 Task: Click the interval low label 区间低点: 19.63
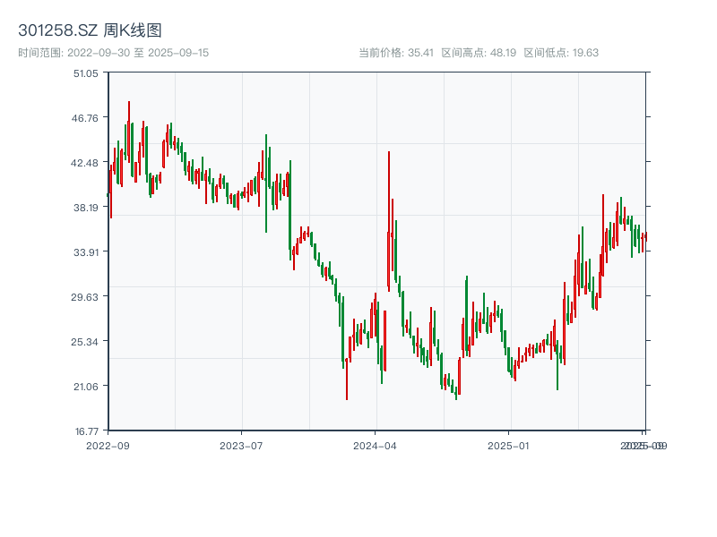tap(561, 53)
